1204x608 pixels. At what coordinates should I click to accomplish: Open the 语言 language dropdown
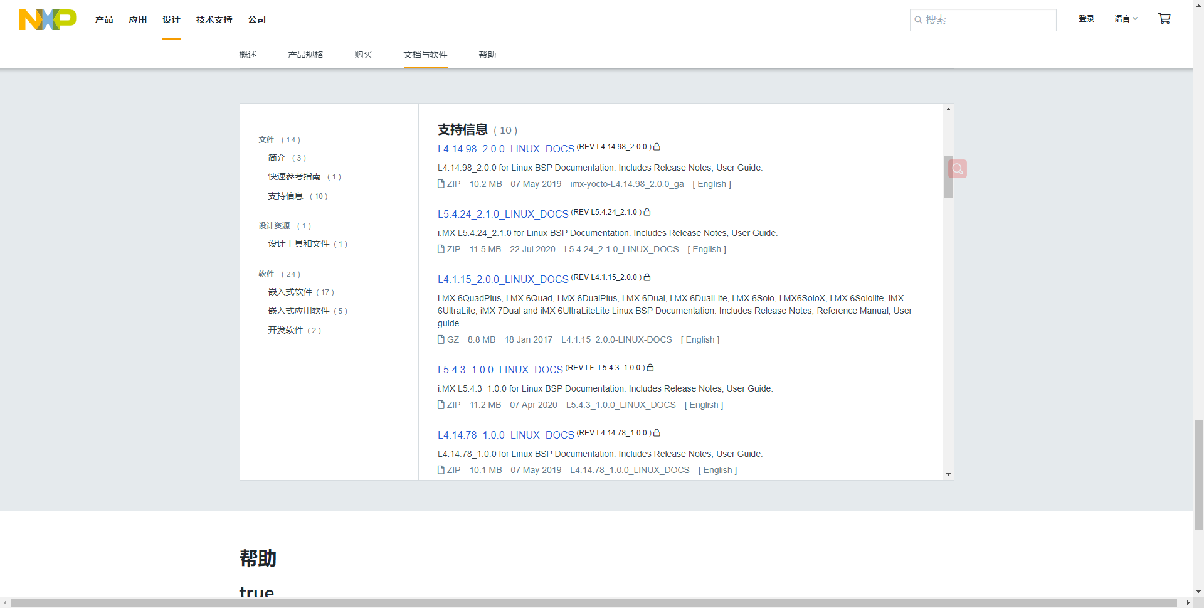click(x=1126, y=18)
